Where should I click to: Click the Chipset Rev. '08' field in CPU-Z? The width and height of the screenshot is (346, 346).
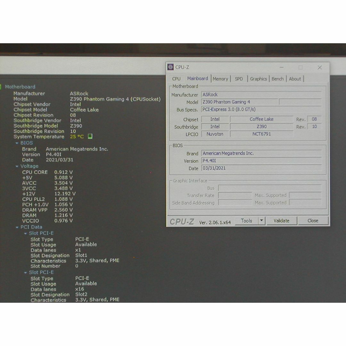314,119
